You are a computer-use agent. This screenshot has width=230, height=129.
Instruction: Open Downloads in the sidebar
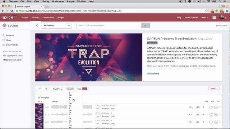point(10,45)
